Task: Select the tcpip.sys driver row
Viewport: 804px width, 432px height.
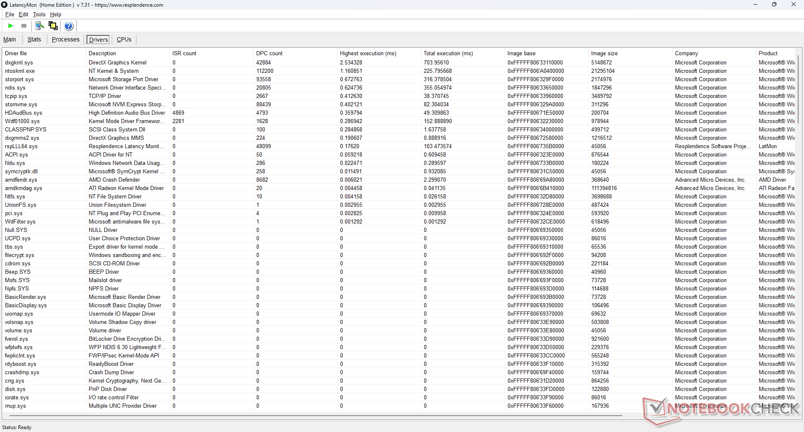Action: coord(399,96)
